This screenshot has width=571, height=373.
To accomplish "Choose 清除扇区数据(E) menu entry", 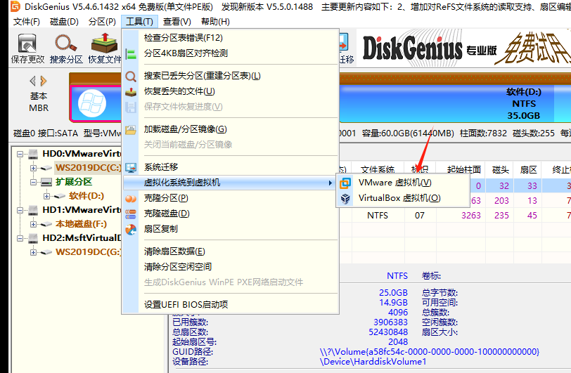I will coord(231,251).
